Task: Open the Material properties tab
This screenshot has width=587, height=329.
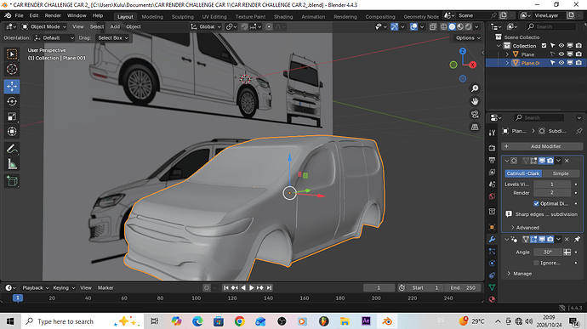Action: pos(492,299)
